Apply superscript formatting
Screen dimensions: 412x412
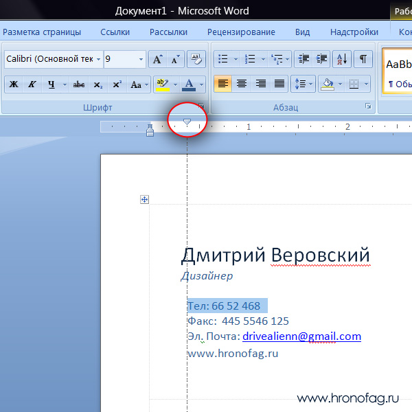(x=117, y=84)
